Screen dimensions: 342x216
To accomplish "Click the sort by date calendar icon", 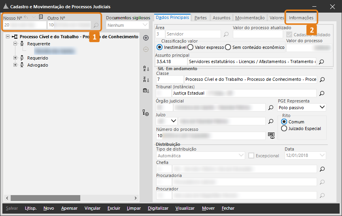I will (x=145, y=91).
